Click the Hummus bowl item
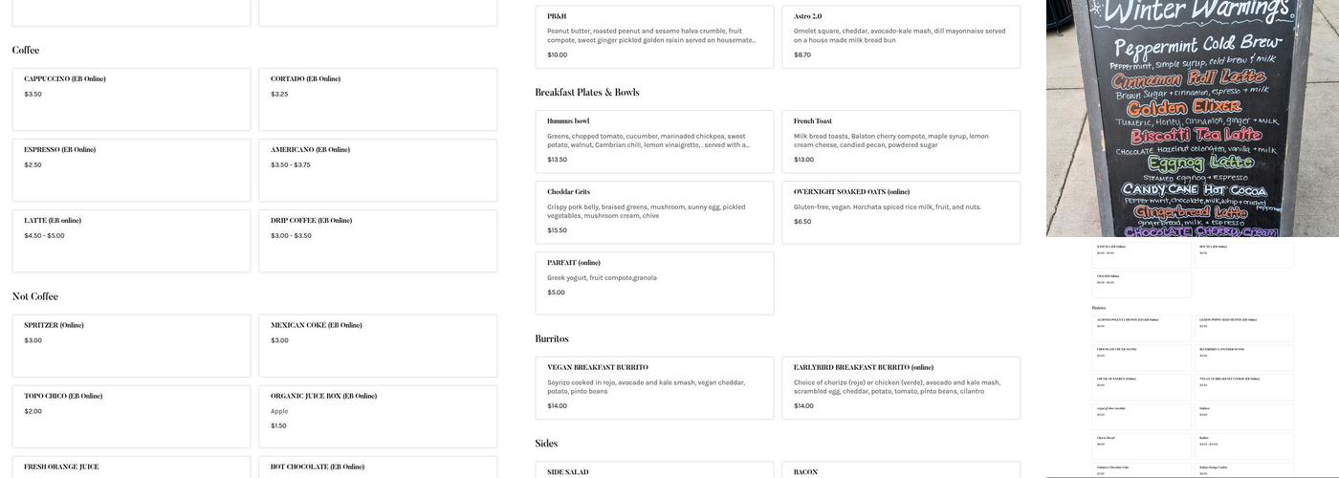This screenshot has width=1339, height=478. pos(654,141)
